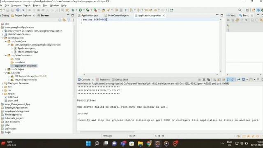Open Windows Start menu
Viewport: 263px width, 148px height.
[88, 143]
